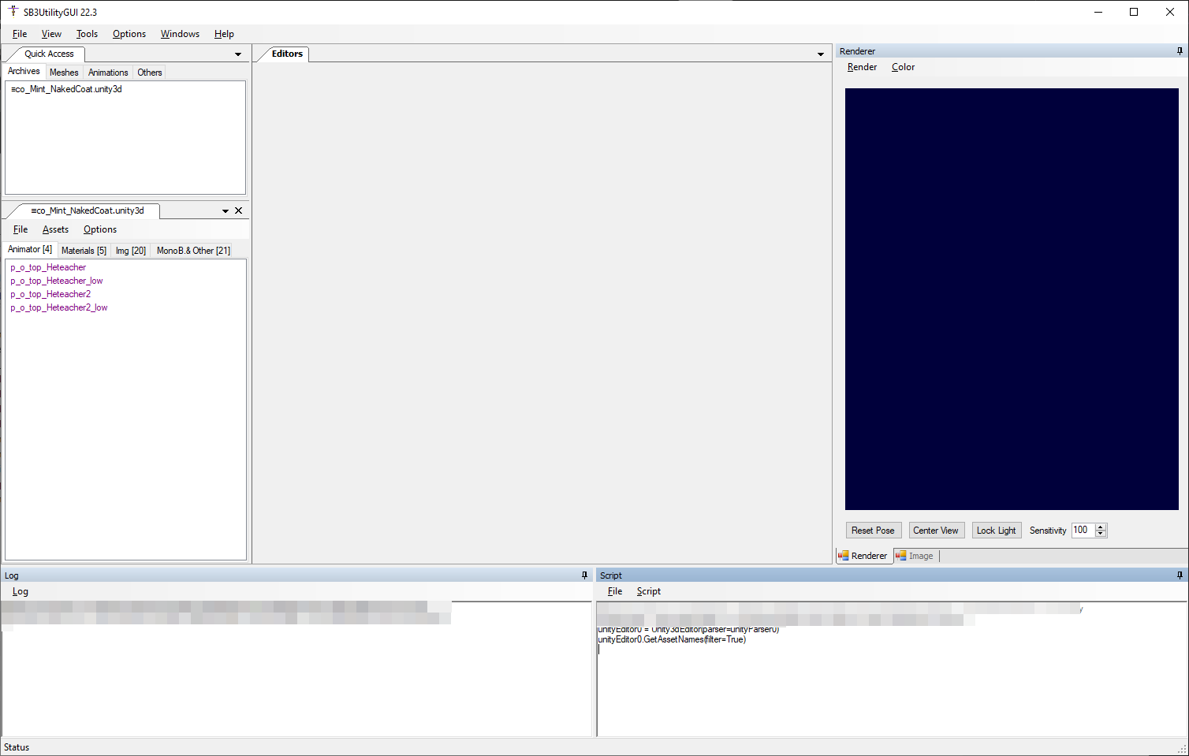This screenshot has width=1189, height=756.
Task: Toggle Lock Light in the Renderer
Action: [x=996, y=530]
